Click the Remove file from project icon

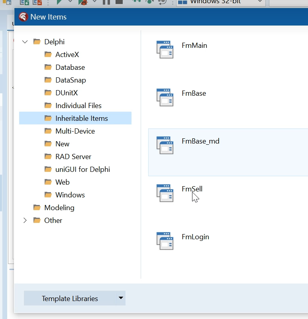(x=37, y=2)
